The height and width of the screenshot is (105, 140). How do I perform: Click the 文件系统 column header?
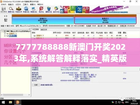[x=67, y=33]
